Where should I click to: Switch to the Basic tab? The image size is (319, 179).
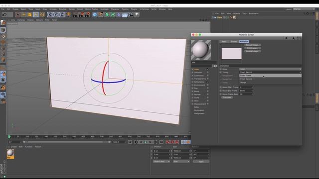click(224, 41)
